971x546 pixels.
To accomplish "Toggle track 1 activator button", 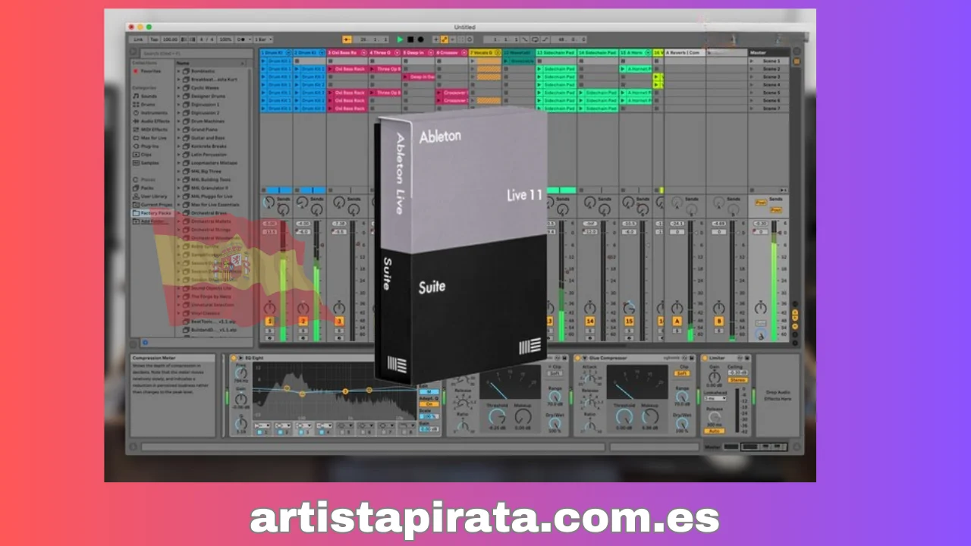I will tap(269, 321).
